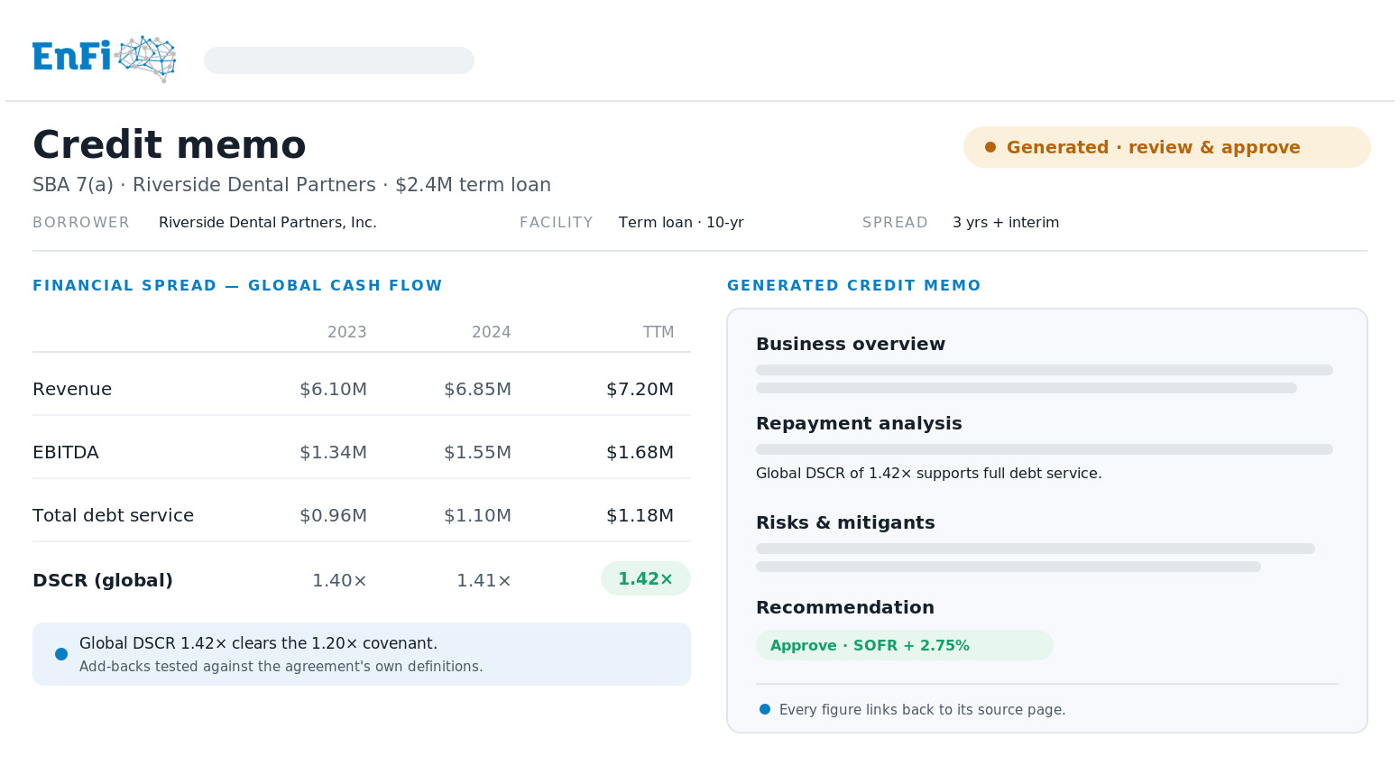This screenshot has height=766, width=1400.
Task: Click the Generated Credit Memo panel title
Action: coord(853,286)
